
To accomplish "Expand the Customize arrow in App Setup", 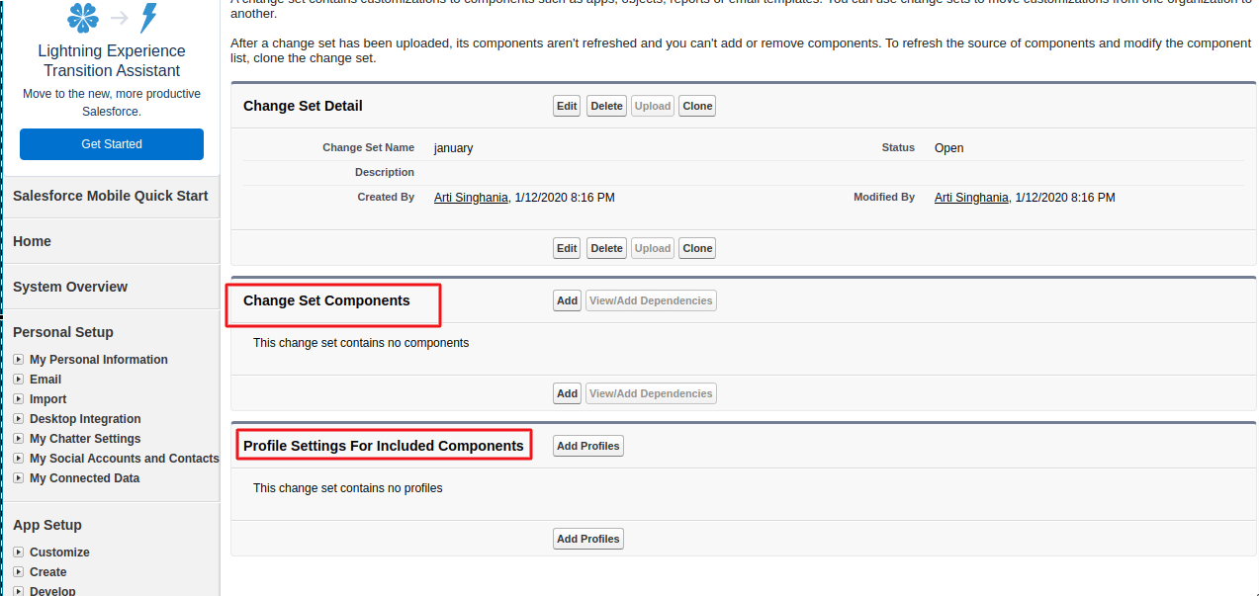I will 18,553.
